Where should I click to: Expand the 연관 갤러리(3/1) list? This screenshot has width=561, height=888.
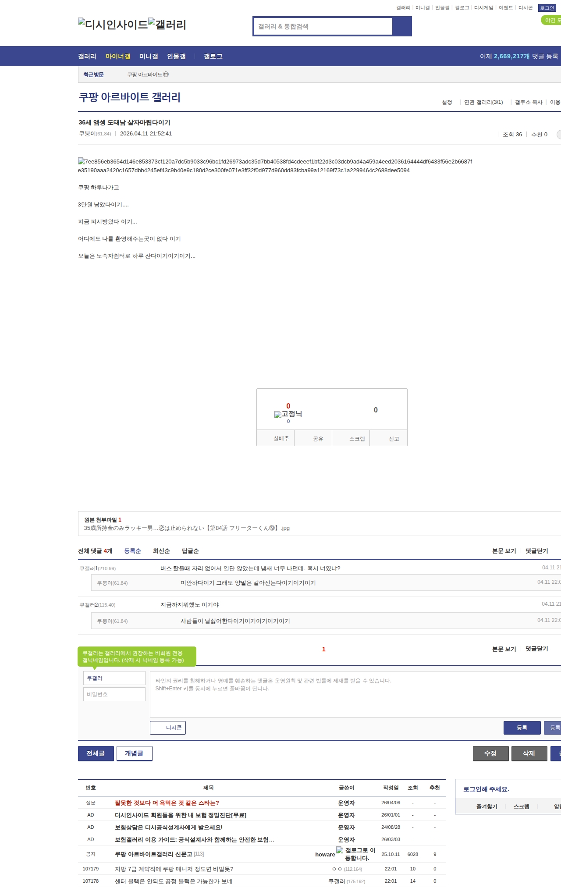pos(483,102)
